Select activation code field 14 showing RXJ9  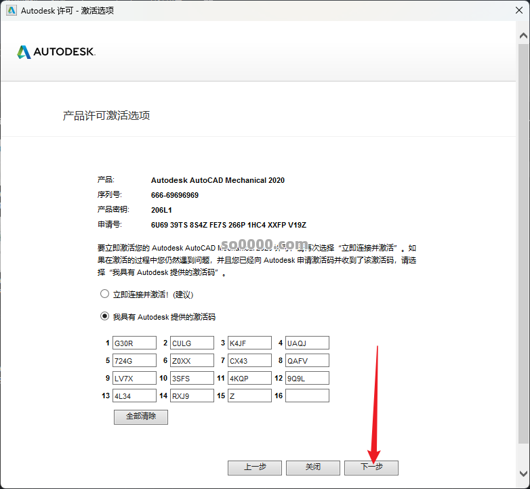[x=192, y=396]
